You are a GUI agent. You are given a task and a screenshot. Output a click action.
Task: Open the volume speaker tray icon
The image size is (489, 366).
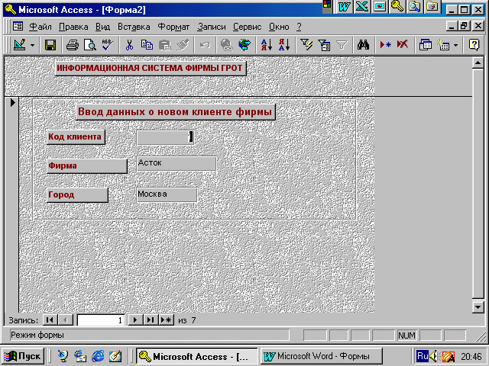[433, 356]
